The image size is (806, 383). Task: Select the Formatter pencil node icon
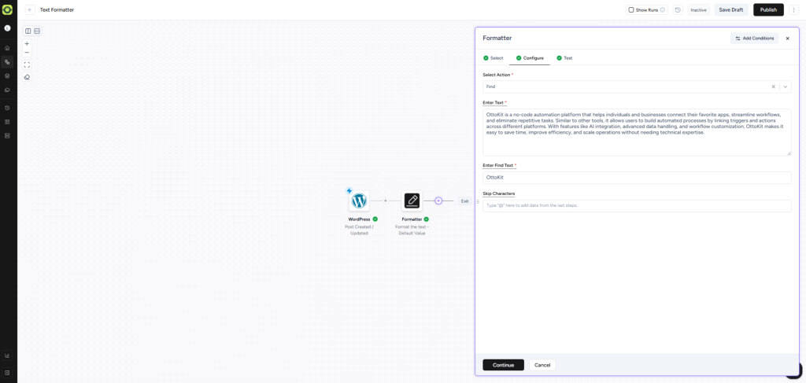[x=412, y=201]
